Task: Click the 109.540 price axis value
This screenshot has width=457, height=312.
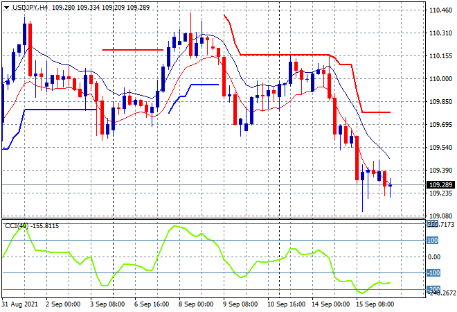Action: 440,148
